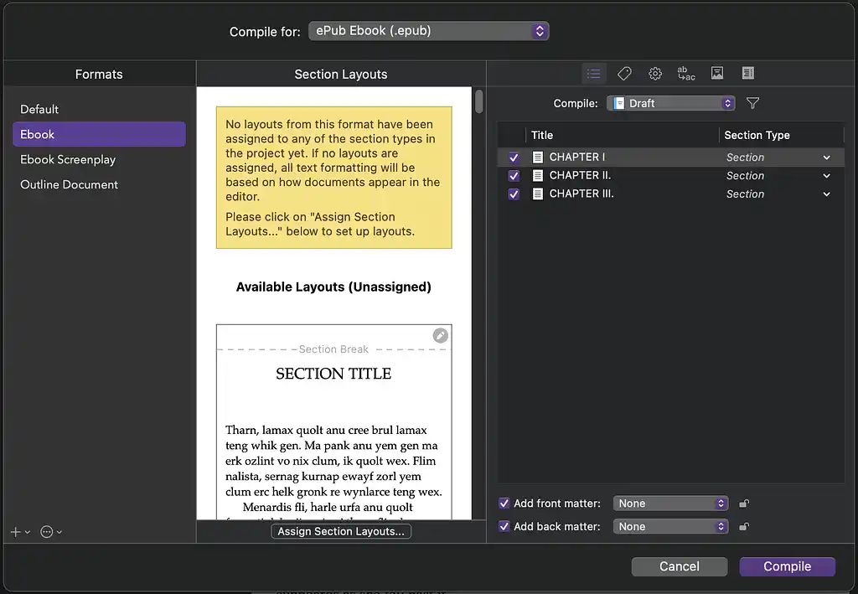Open the Contents pane in the compile inspector
The image size is (858, 594).
click(x=593, y=73)
